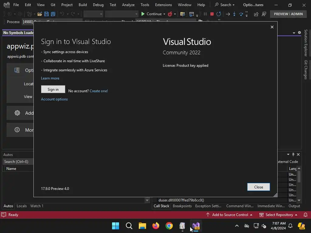
Task: Click the Learn more link
Action: coord(50,78)
